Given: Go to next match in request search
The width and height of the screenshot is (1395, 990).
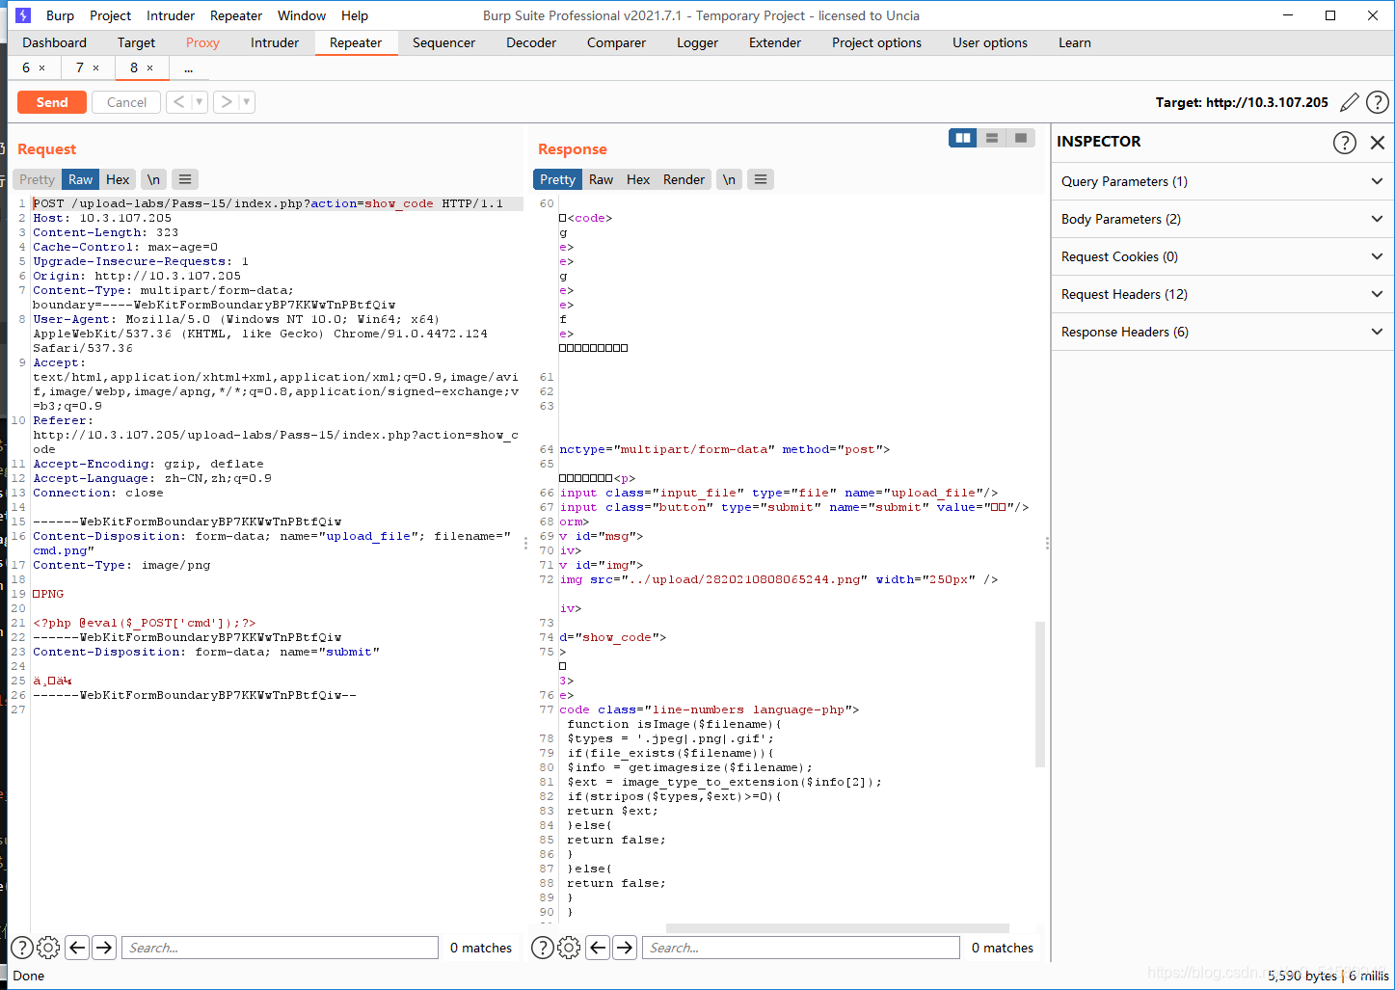Looking at the screenshot, I should [x=104, y=948].
